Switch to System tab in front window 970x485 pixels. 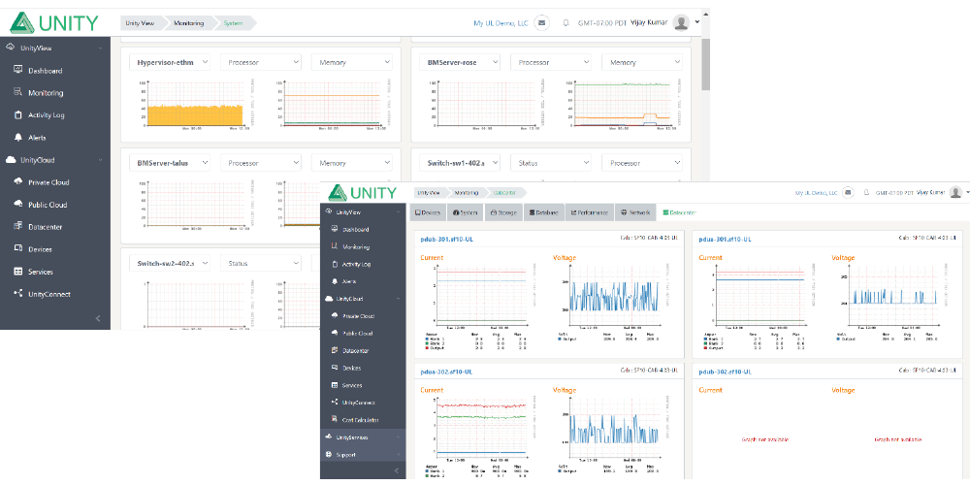[x=466, y=212]
